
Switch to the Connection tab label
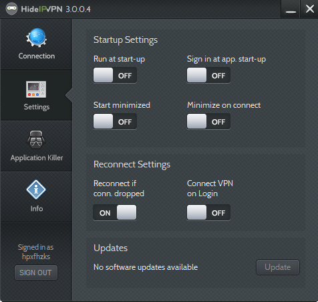pos(37,56)
